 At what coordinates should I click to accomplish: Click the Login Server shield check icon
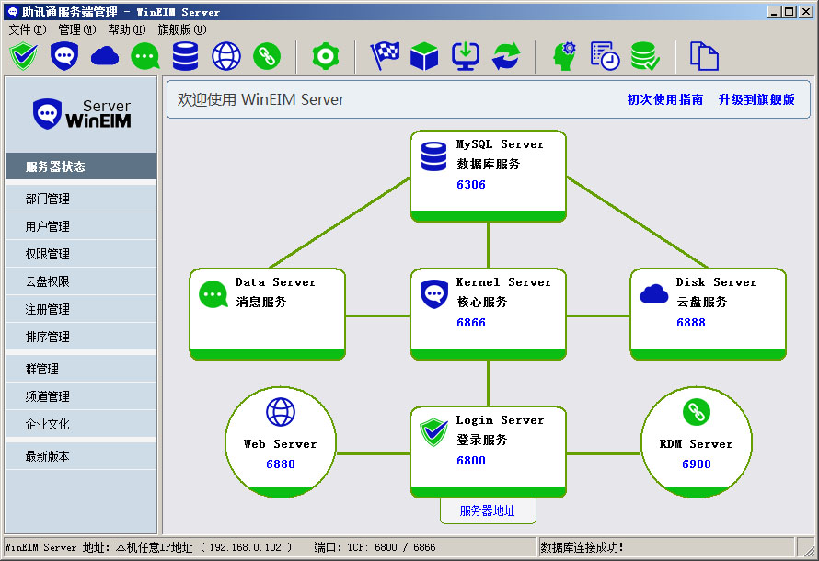pos(434,432)
